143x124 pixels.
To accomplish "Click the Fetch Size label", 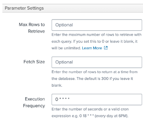I will tap(34, 62).
